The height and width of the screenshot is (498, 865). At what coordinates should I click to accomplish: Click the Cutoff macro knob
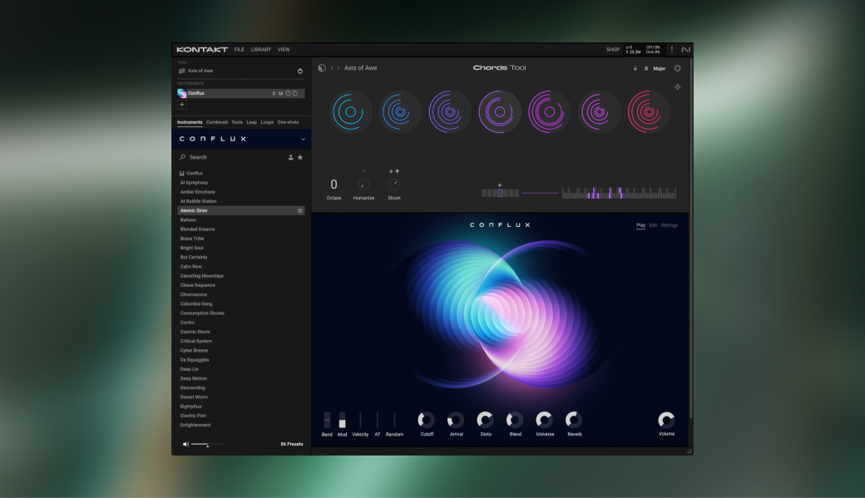pos(426,420)
